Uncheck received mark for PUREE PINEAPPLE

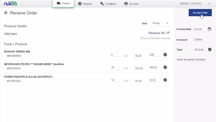click(x=165, y=80)
